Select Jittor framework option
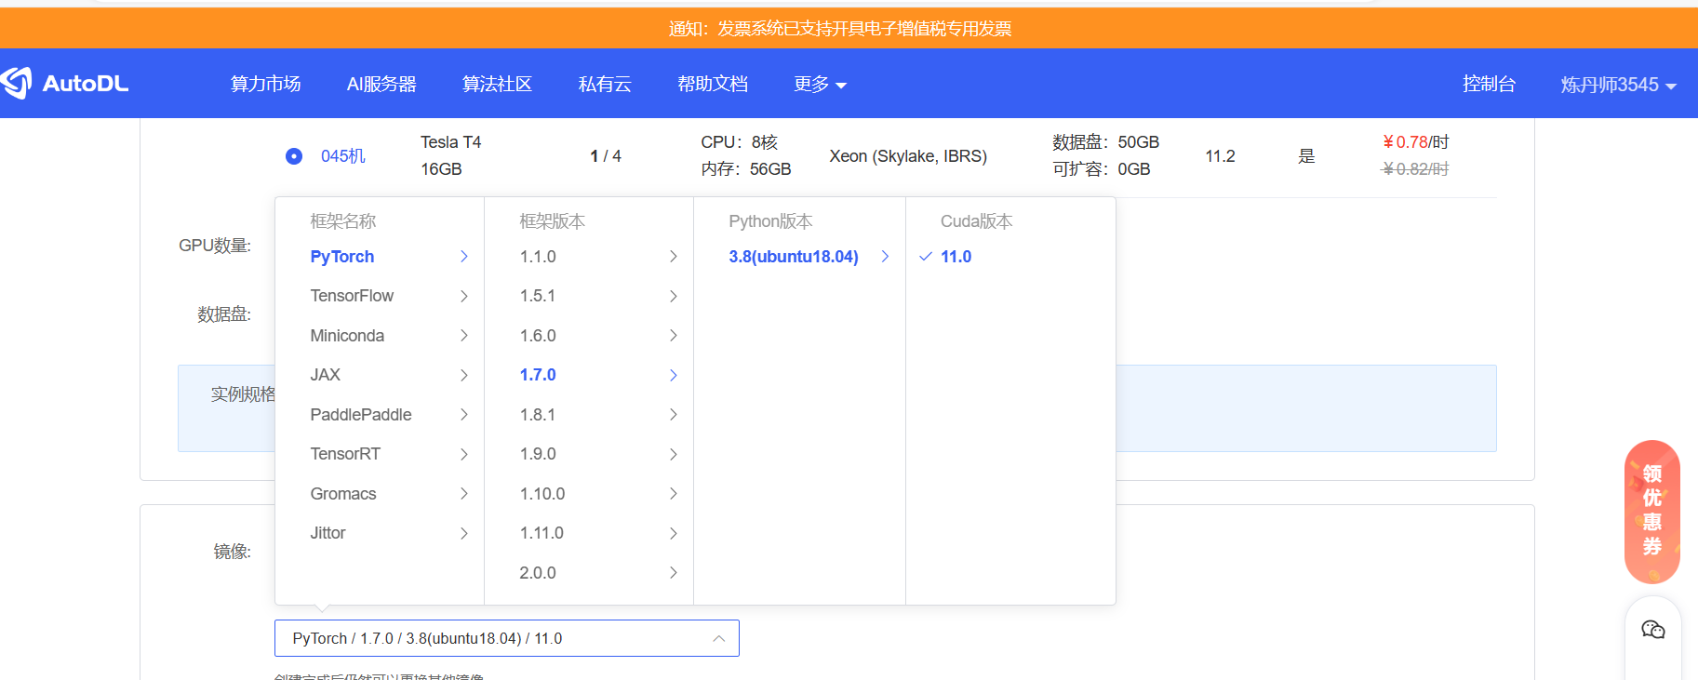The height and width of the screenshot is (680, 1698). point(380,533)
